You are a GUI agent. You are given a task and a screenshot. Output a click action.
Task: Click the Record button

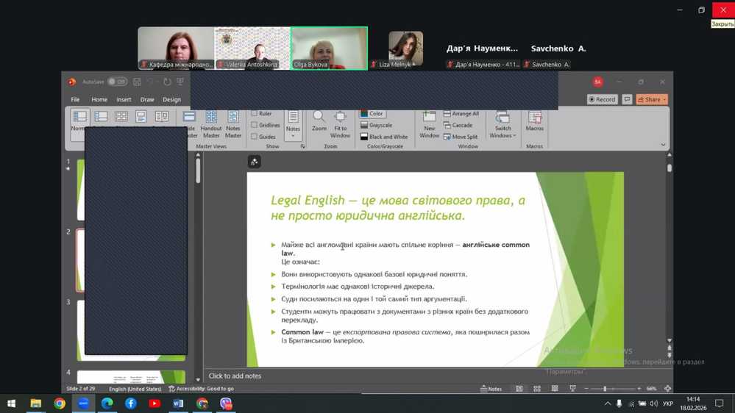(x=602, y=99)
